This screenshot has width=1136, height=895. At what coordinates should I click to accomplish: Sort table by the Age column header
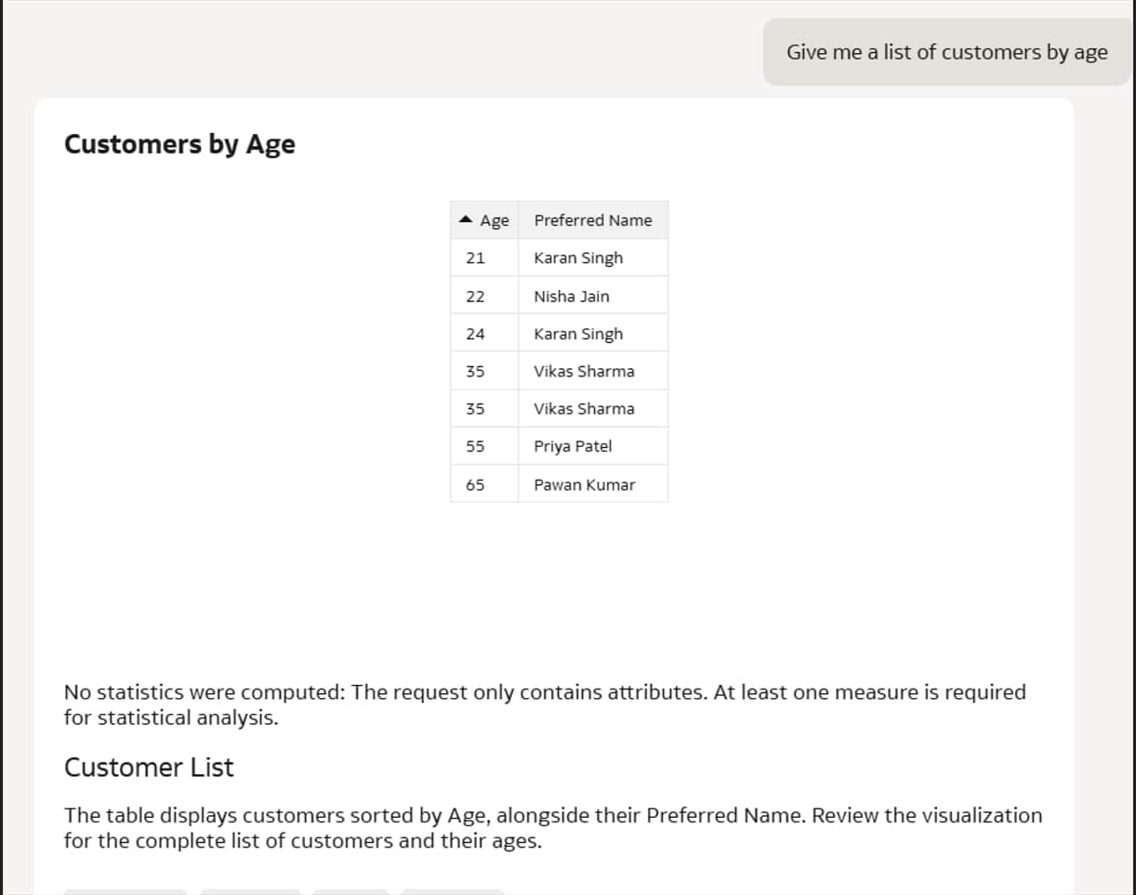point(493,219)
